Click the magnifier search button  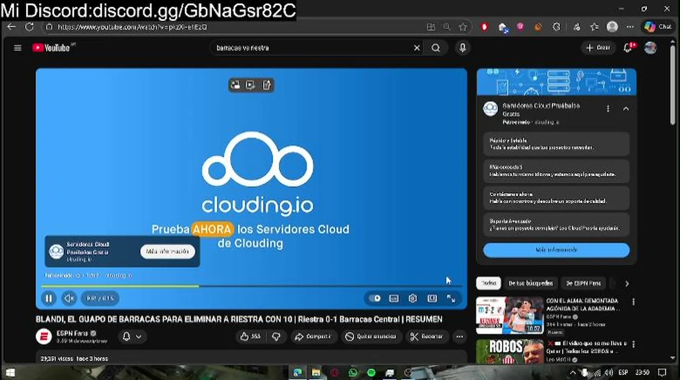tap(436, 48)
